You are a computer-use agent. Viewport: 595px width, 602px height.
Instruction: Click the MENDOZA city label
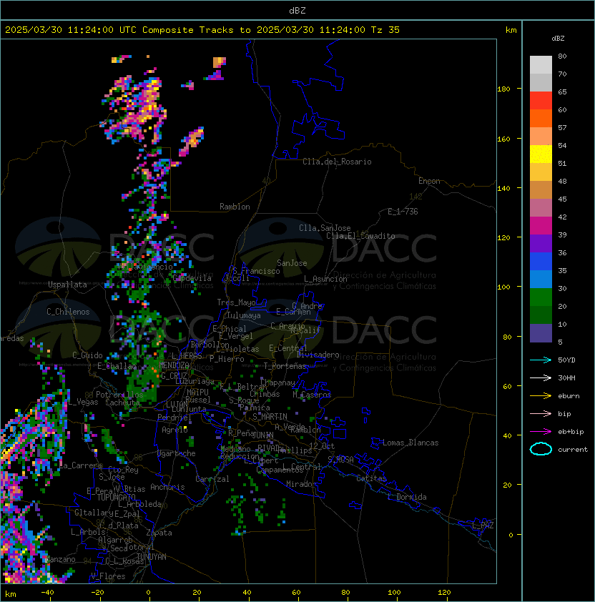(x=174, y=365)
